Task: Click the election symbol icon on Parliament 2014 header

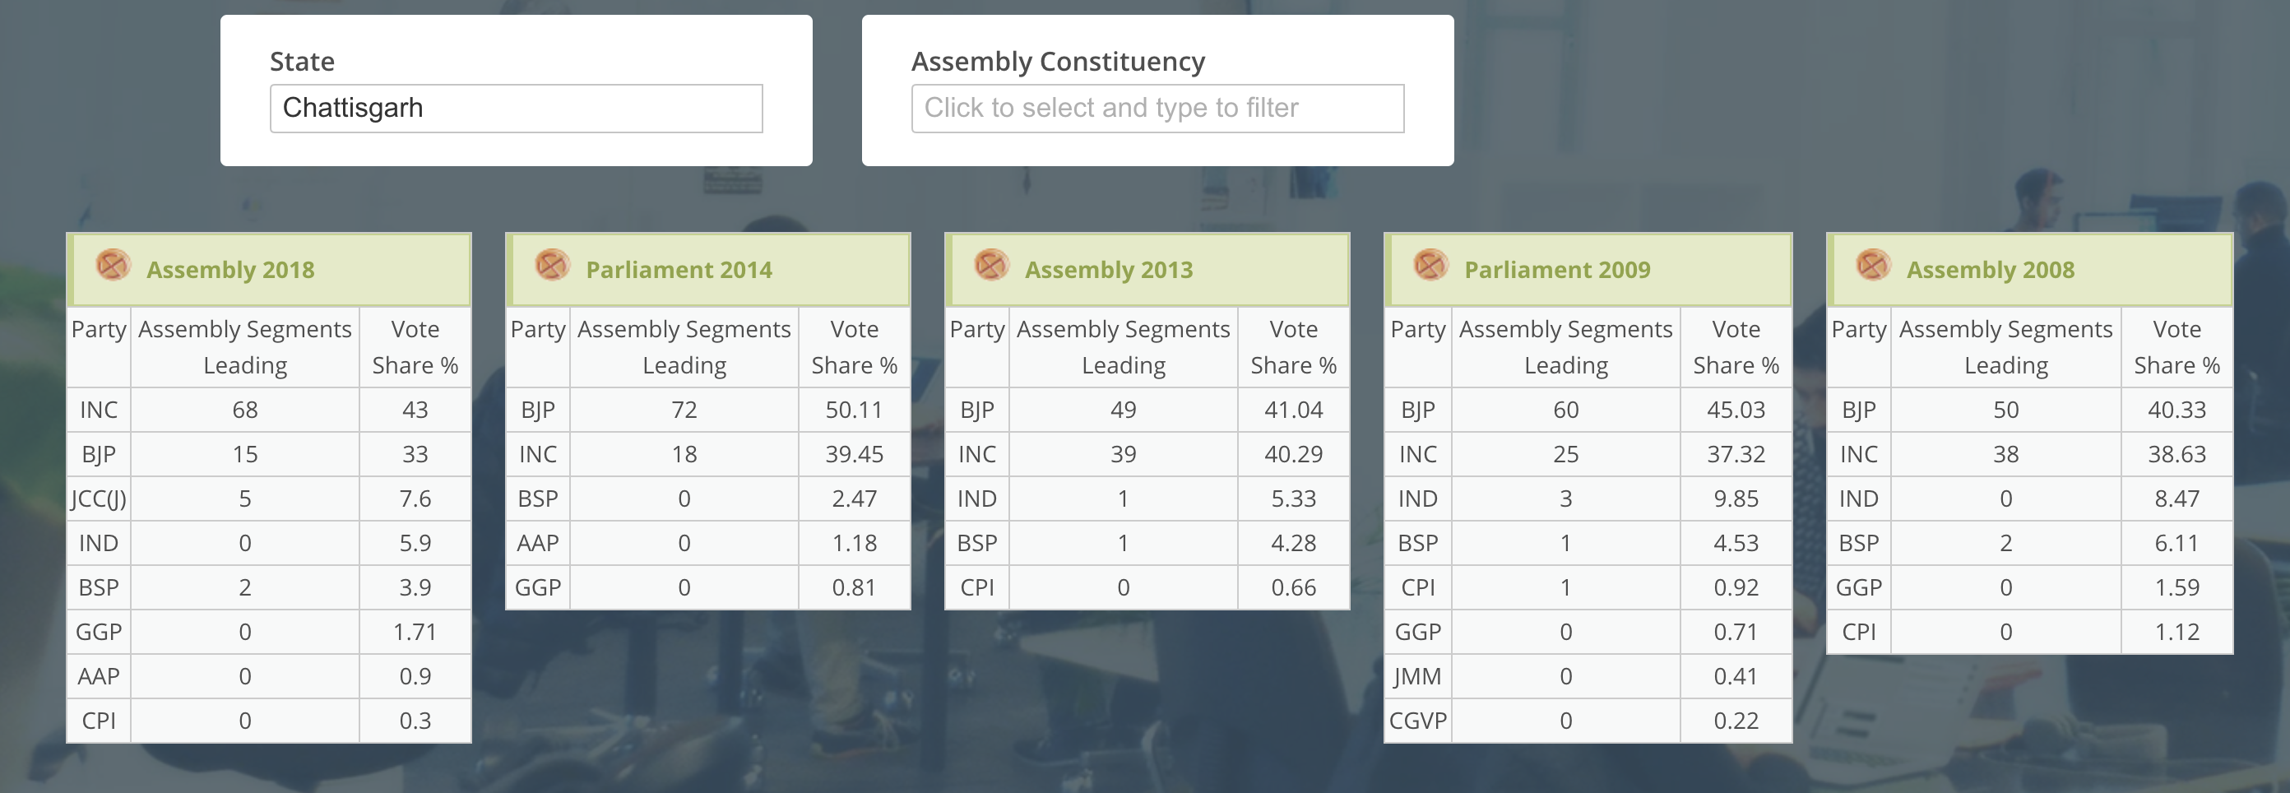Action: tap(550, 267)
